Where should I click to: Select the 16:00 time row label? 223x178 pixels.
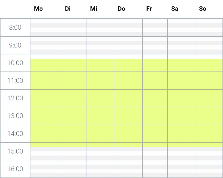[15, 169]
